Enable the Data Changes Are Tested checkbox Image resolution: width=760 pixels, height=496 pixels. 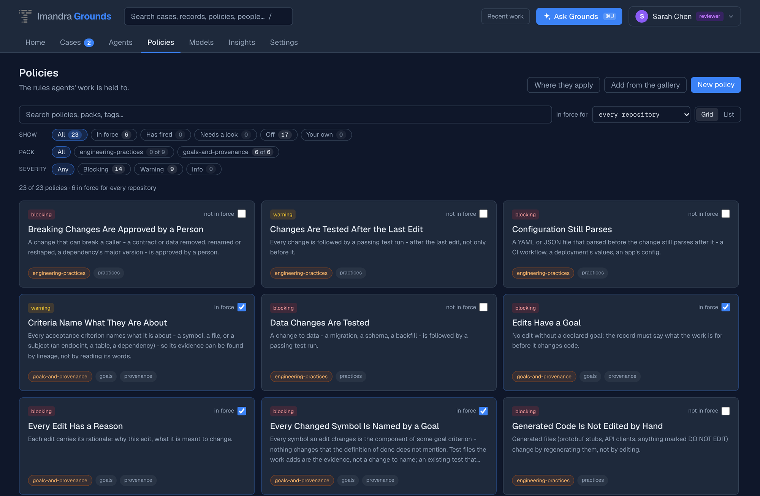pyautogui.click(x=483, y=307)
